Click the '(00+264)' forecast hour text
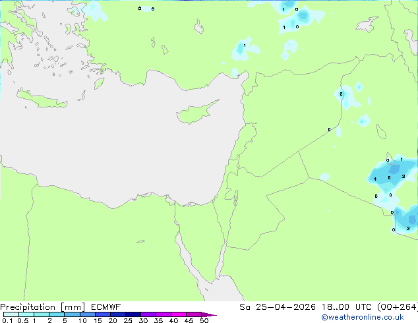The width and height of the screenshot is (418, 323). (398, 307)
